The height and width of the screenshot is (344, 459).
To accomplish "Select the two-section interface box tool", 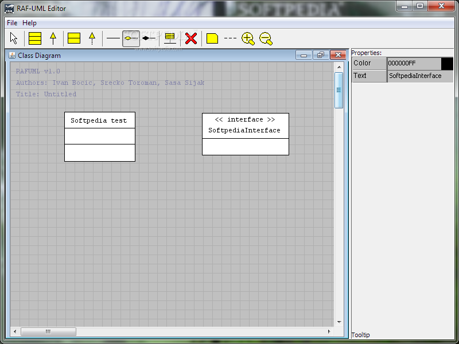I will pos(74,38).
